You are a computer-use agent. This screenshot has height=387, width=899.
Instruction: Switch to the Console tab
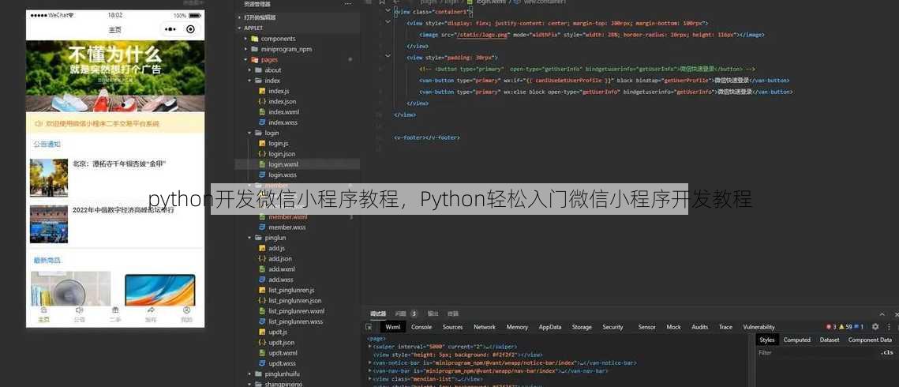pyautogui.click(x=421, y=327)
